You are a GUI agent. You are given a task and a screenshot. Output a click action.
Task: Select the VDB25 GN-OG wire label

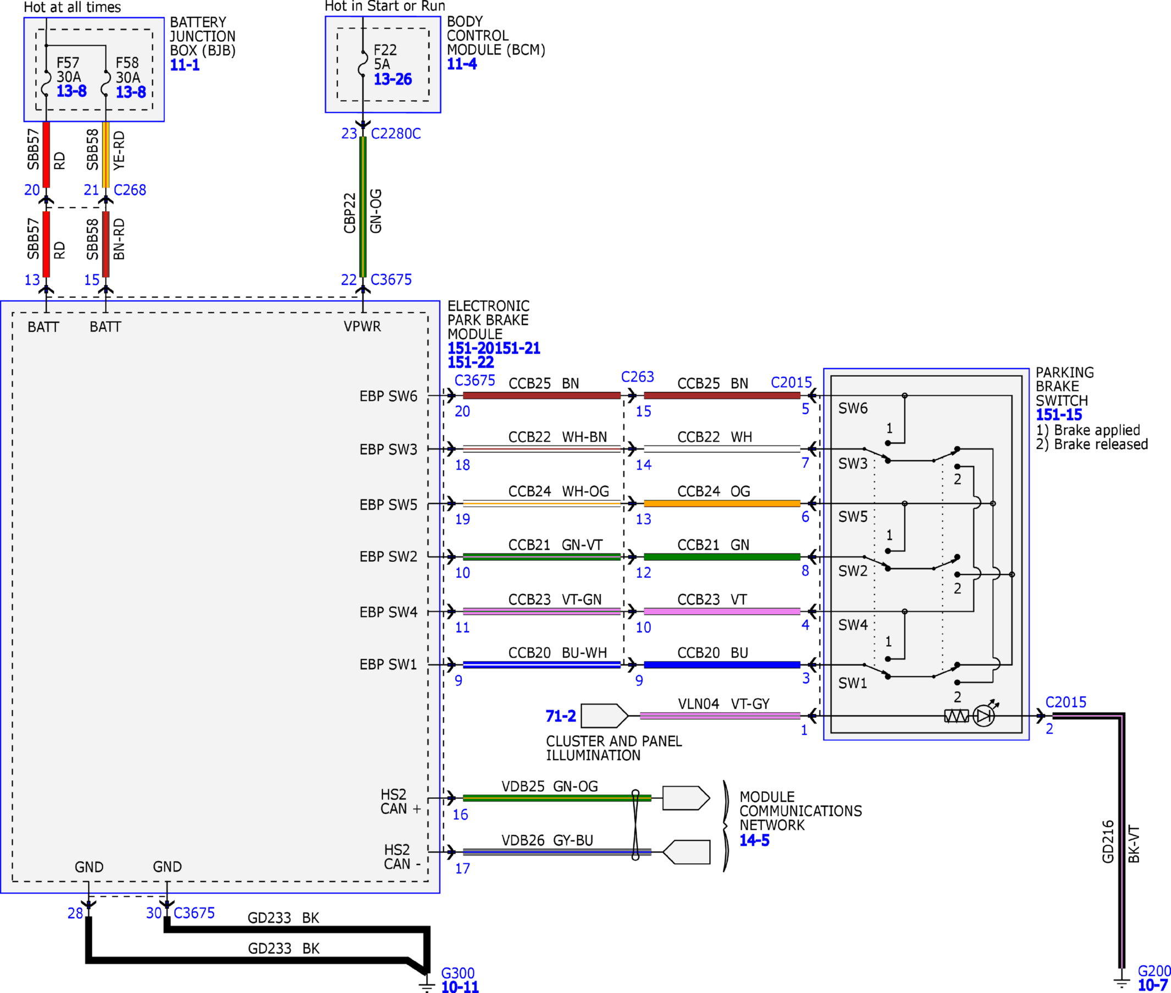click(x=549, y=786)
